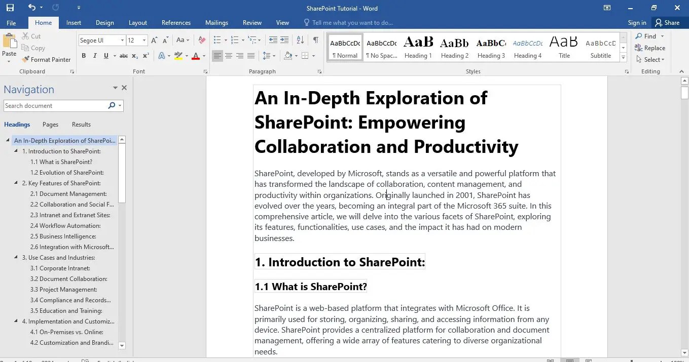The image size is (689, 362).
Task: Apply the Title style
Action: click(x=564, y=48)
